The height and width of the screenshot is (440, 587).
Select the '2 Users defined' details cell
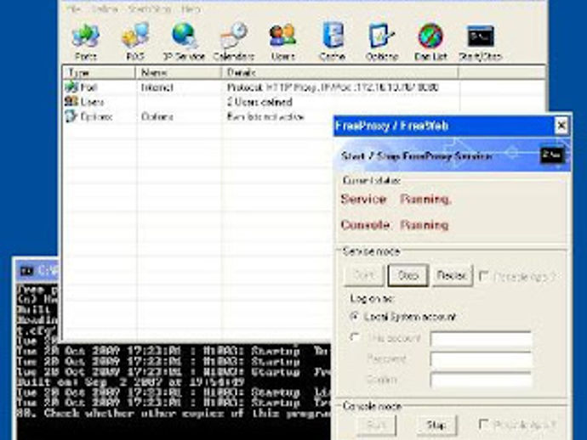point(259,102)
